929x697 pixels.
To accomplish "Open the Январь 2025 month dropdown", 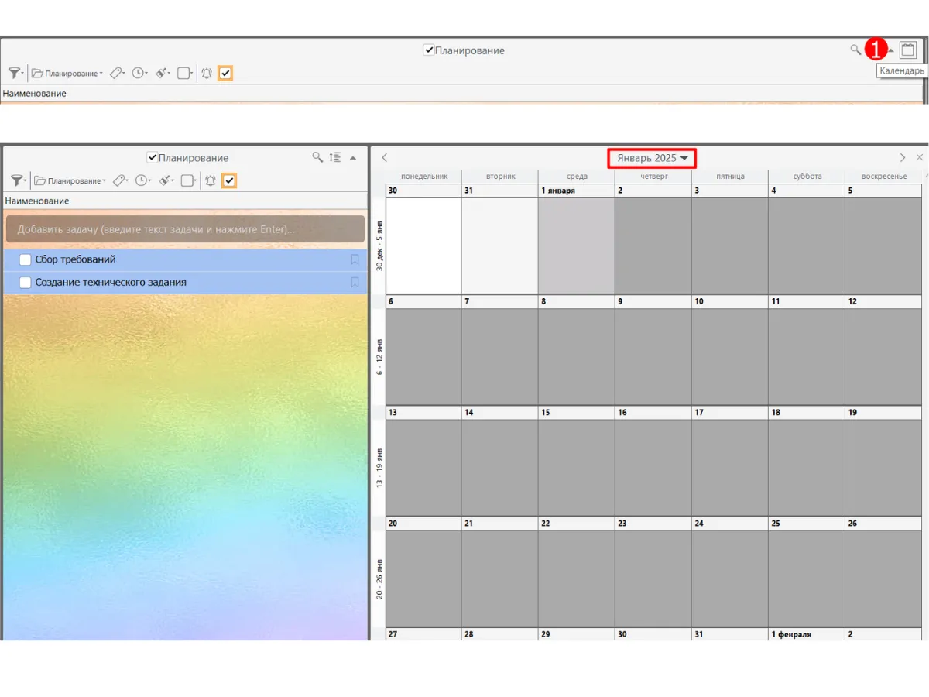I will pyautogui.click(x=652, y=158).
